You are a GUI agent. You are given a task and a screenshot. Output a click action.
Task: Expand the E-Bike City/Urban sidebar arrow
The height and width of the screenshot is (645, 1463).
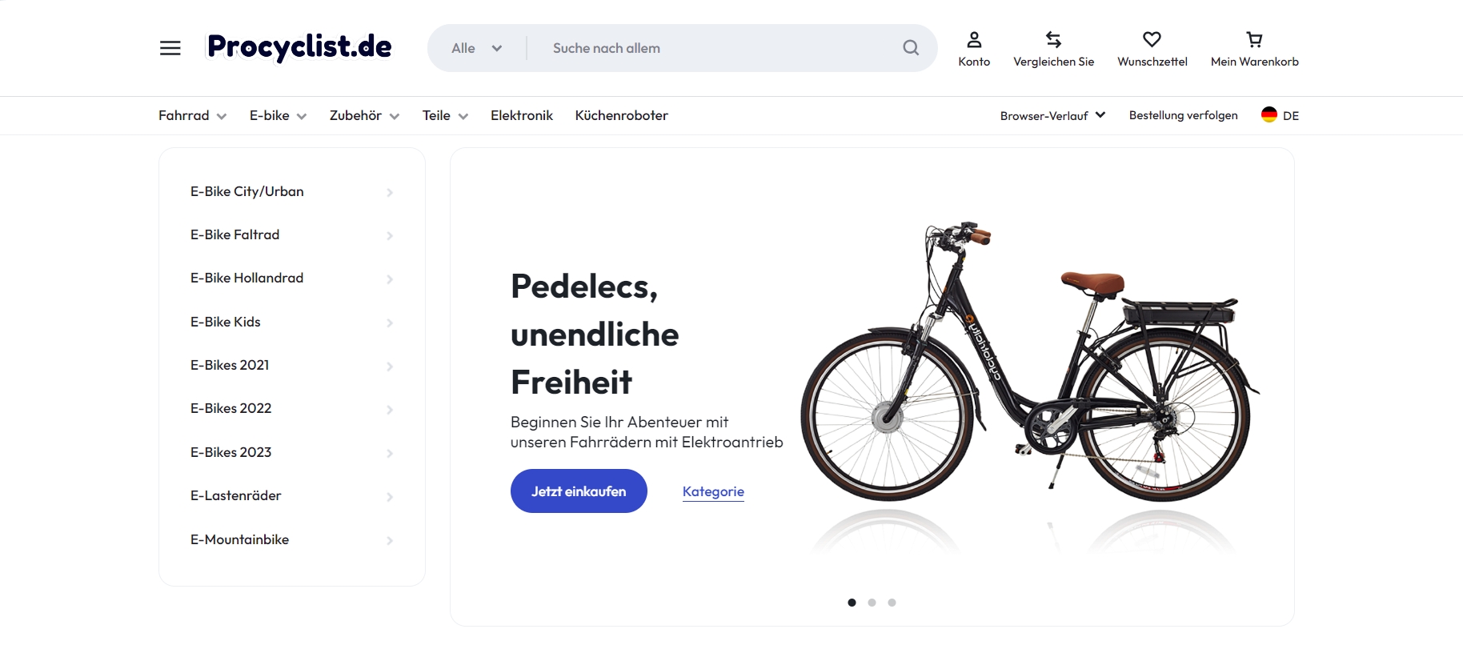(390, 192)
